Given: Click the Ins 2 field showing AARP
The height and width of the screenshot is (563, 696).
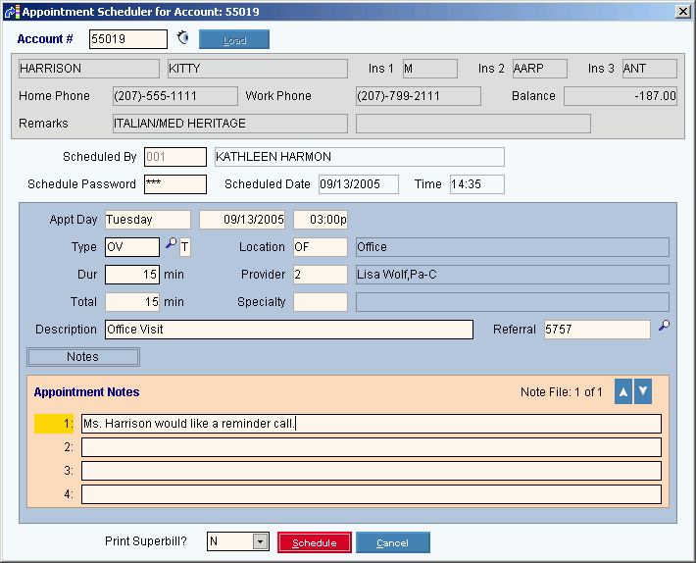Looking at the screenshot, I should (540, 69).
